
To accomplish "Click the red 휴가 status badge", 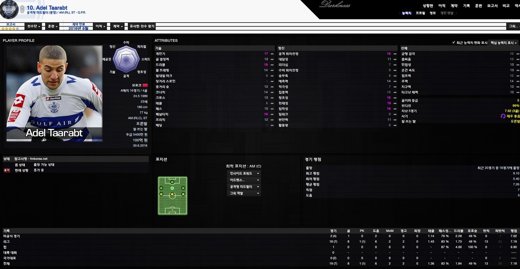I will (7, 170).
